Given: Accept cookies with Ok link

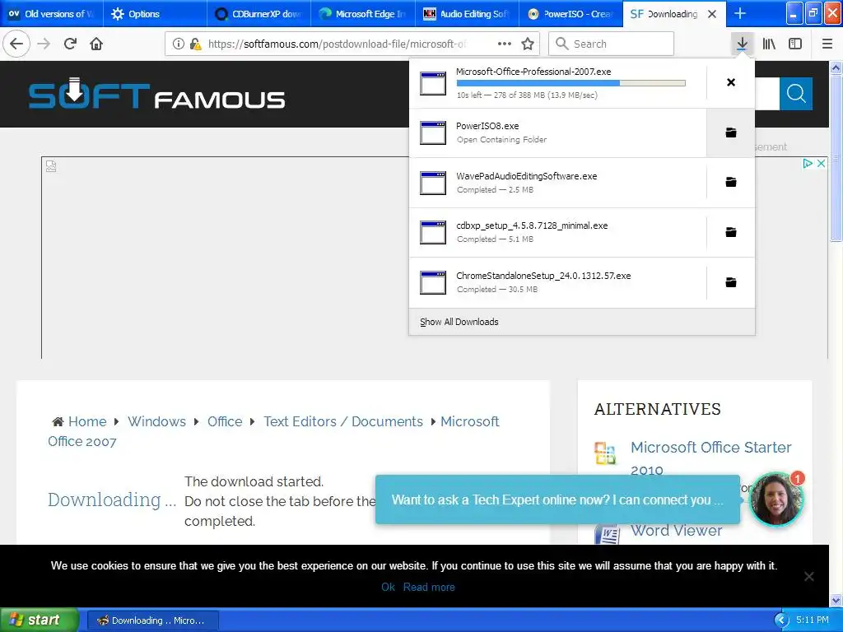Looking at the screenshot, I should point(388,587).
